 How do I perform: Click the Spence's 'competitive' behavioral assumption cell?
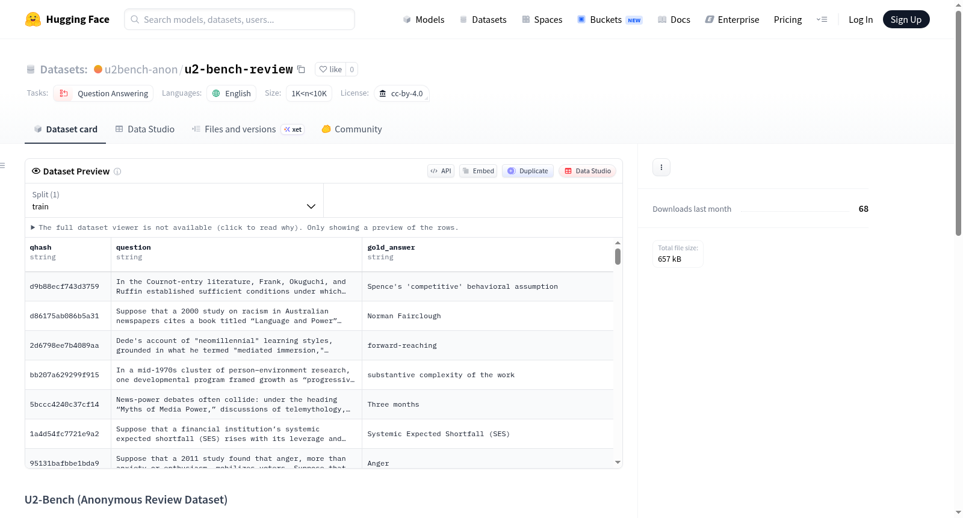(x=488, y=286)
